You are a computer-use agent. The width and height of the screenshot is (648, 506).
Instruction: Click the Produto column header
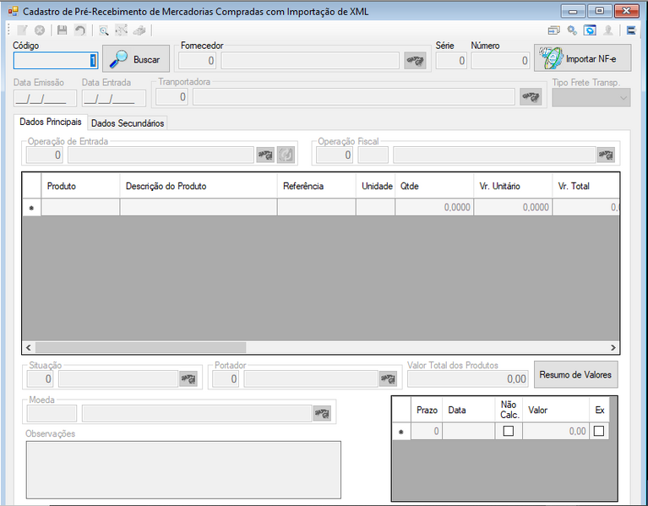pos(80,187)
